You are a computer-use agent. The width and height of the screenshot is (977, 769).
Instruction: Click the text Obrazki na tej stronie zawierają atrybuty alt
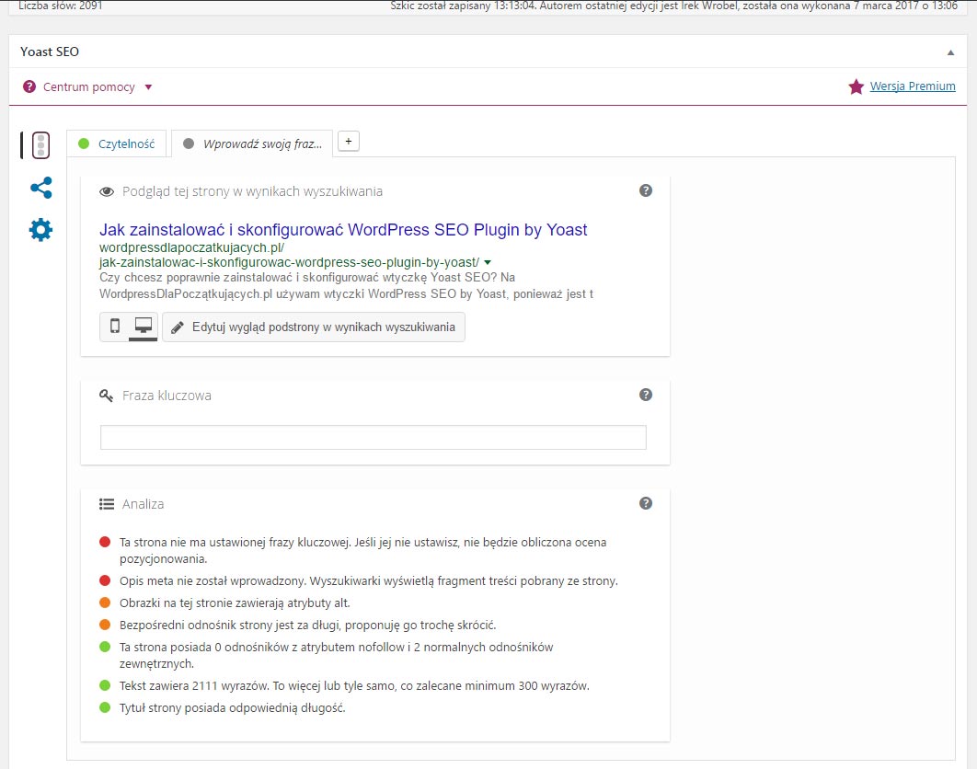coord(235,603)
